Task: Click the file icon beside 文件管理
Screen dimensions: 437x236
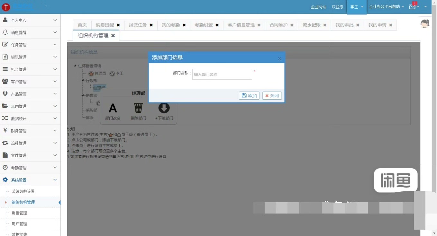Action: [5, 155]
